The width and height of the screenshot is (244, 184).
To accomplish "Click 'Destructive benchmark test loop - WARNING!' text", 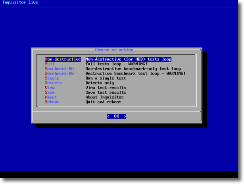I will tap(136, 73).
